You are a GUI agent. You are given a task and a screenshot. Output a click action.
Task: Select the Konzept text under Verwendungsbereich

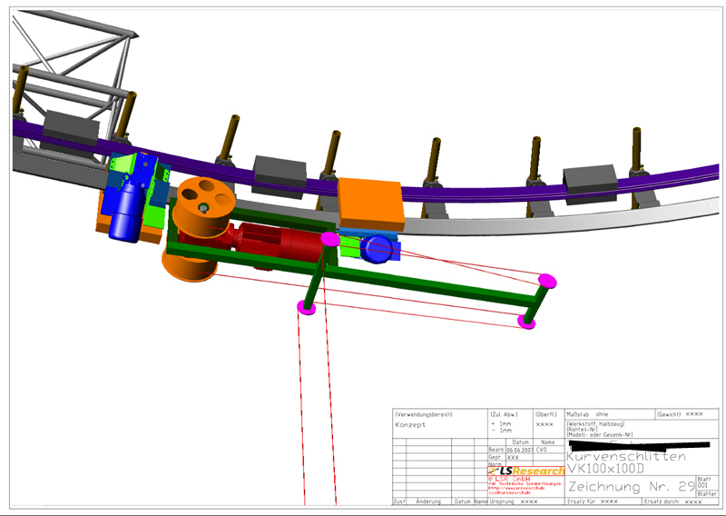pos(410,424)
